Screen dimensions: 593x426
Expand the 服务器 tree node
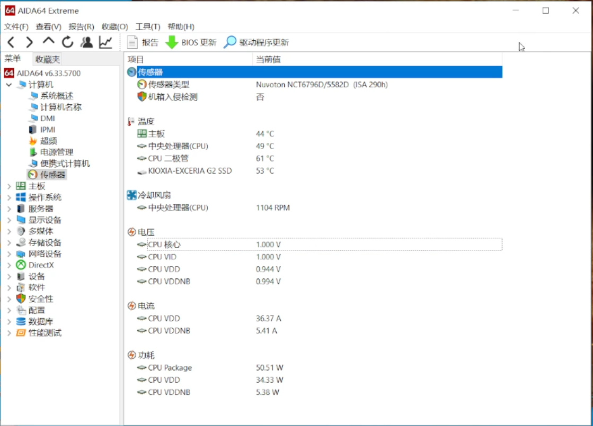(x=9, y=209)
